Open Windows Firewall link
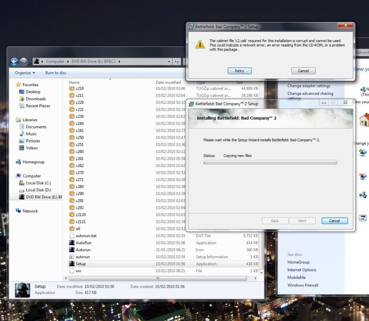This screenshot has width=369, height=321. [x=303, y=285]
